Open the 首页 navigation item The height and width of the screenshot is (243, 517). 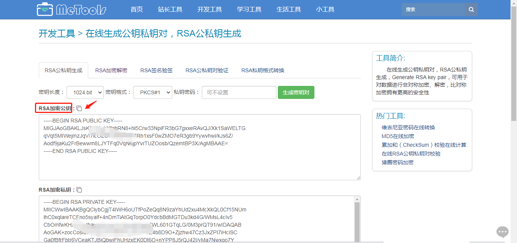pyautogui.click(x=136, y=10)
